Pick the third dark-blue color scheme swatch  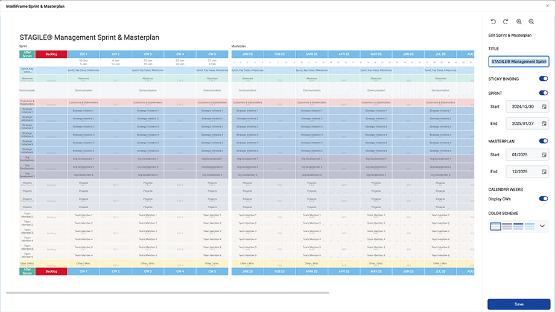(x=518, y=226)
